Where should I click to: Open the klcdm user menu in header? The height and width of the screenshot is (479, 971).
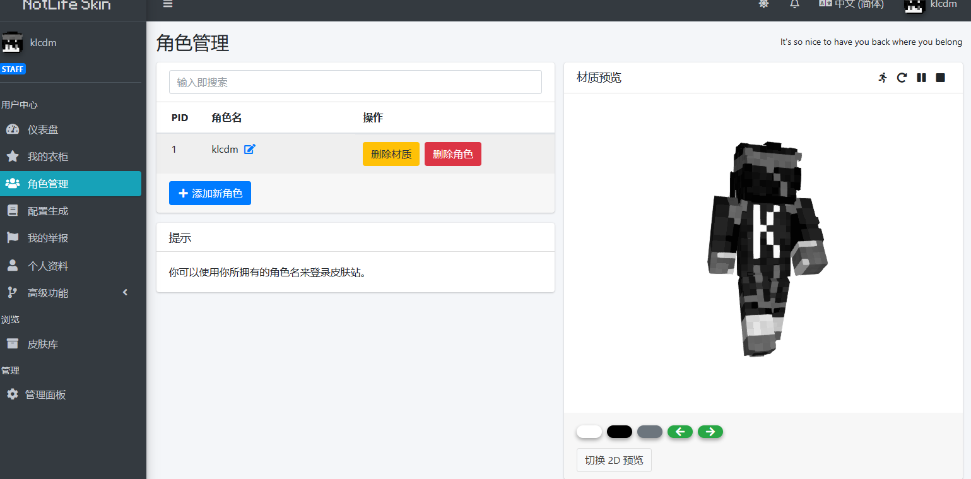click(931, 4)
